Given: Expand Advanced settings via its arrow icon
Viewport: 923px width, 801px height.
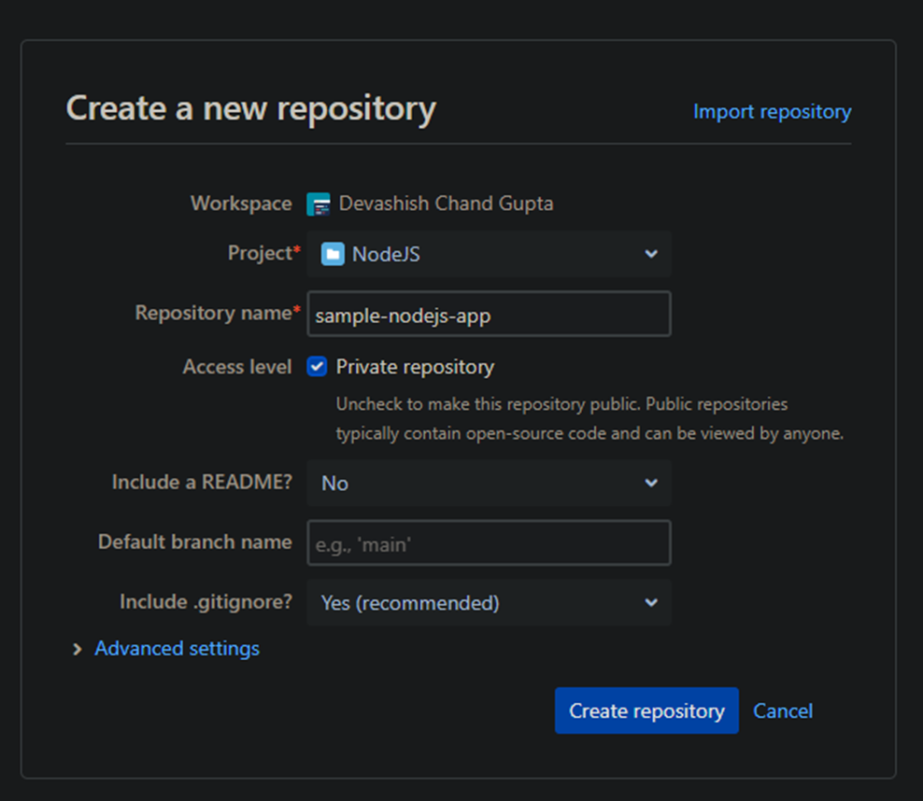Looking at the screenshot, I should pos(78,649).
